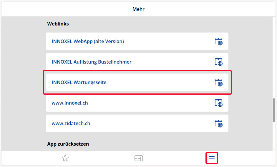277x167 pixels.
Task: Select the hamburger Mehr menu tab
Action: click(x=212, y=158)
